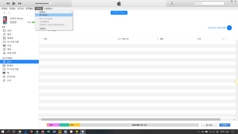Go back with the left chevron
238x134 pixels.
[x=4, y=13]
